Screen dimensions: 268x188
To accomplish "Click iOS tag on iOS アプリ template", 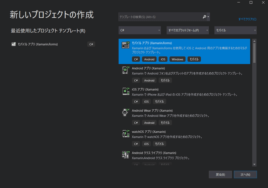I will coord(146,102).
